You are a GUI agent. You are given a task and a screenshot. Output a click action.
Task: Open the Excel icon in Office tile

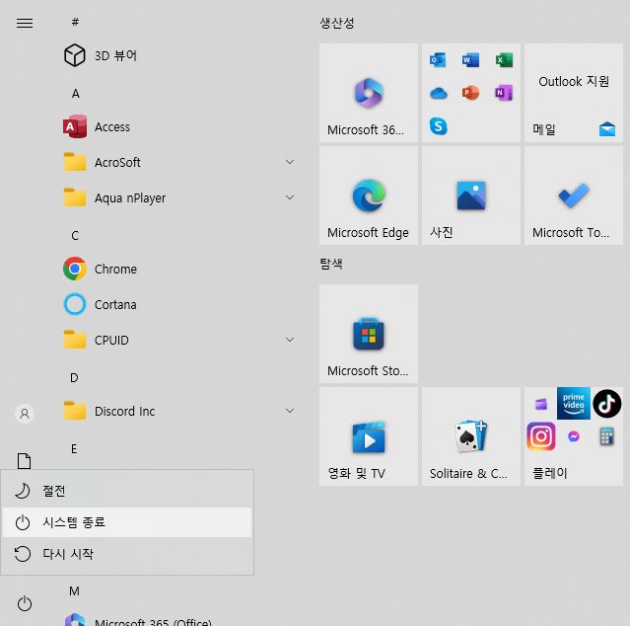click(504, 60)
